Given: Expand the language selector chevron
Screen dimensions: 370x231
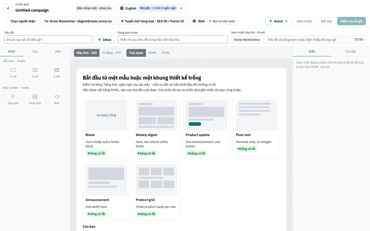Looking at the screenshot, I should click(181, 8).
